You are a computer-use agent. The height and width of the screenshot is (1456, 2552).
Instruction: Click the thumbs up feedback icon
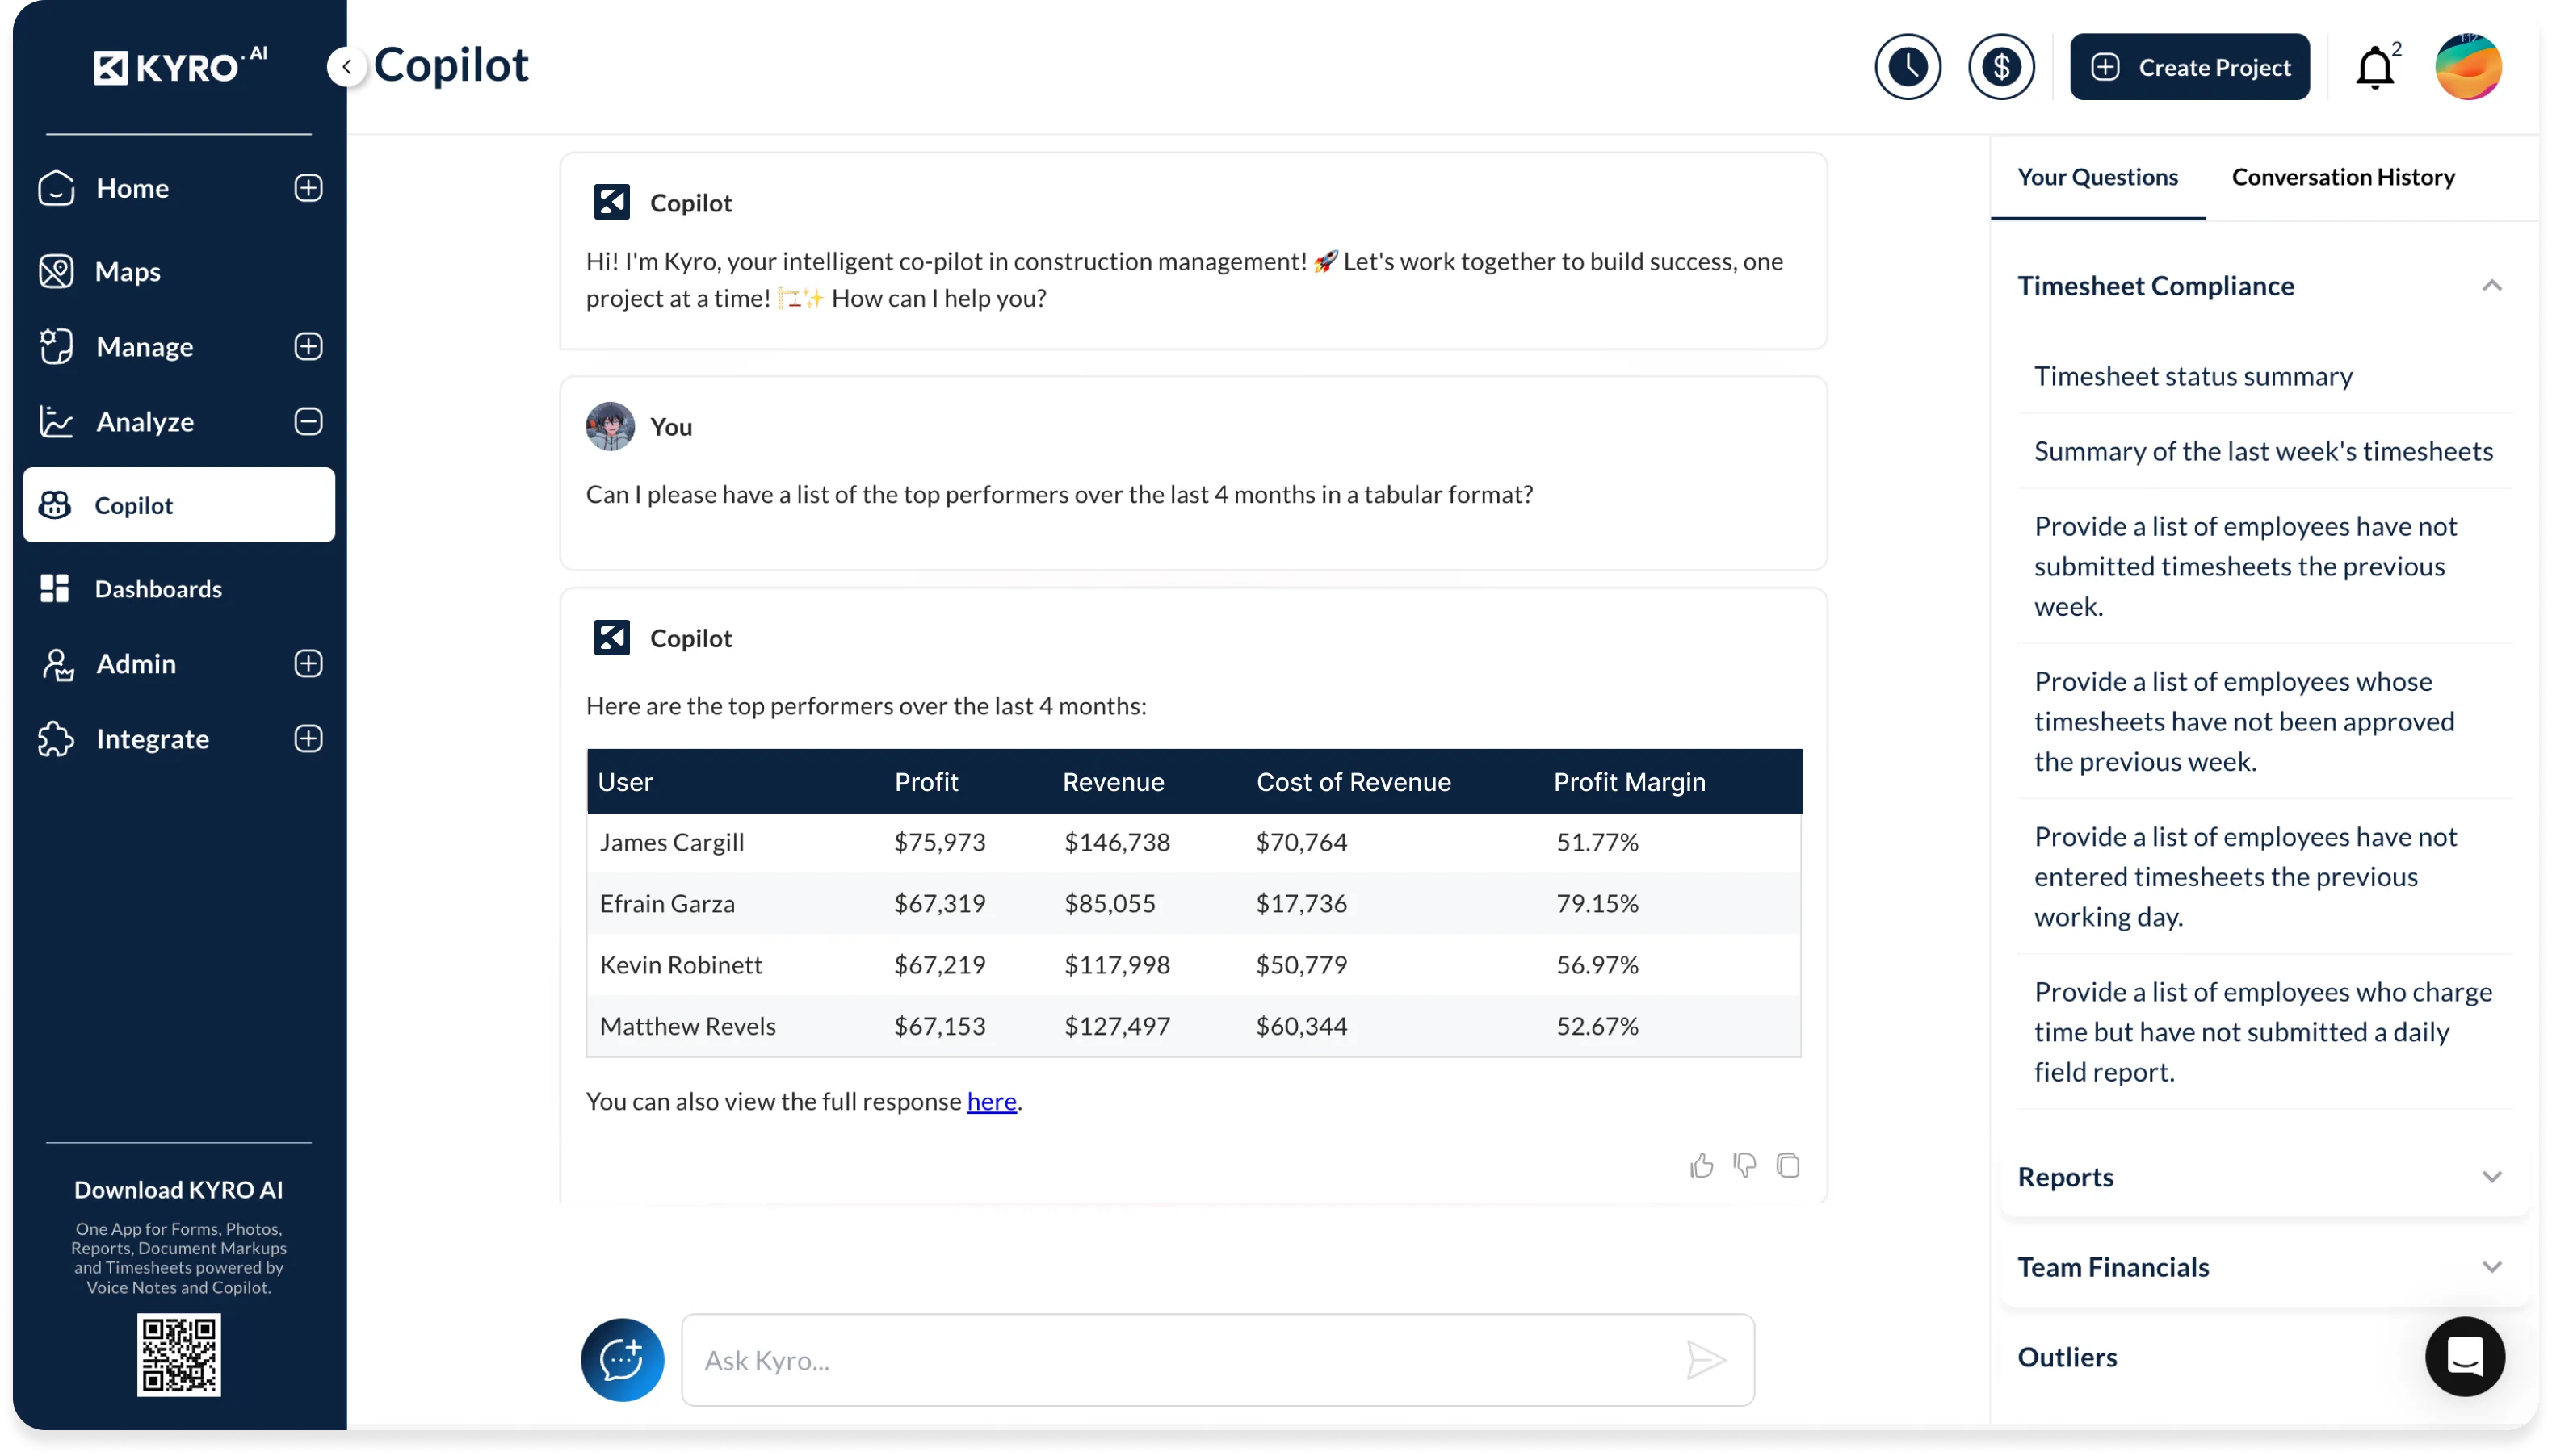coord(1701,1166)
